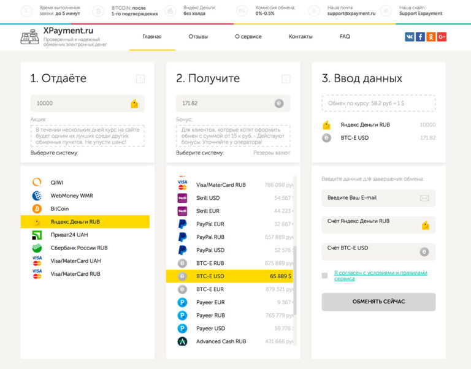Open the terms and rules link

[381, 276]
